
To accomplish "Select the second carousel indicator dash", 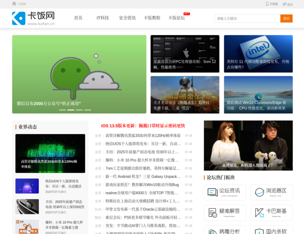I will coord(71,110).
